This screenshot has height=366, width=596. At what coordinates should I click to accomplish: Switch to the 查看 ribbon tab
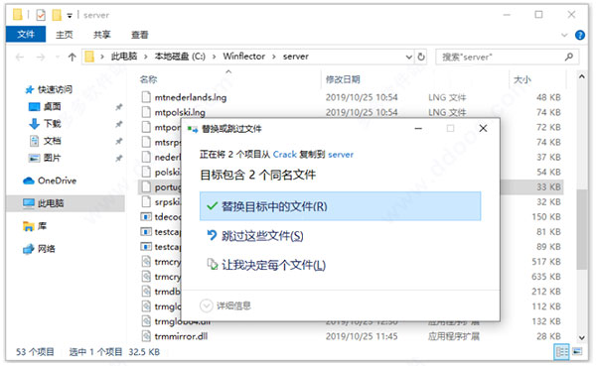139,35
